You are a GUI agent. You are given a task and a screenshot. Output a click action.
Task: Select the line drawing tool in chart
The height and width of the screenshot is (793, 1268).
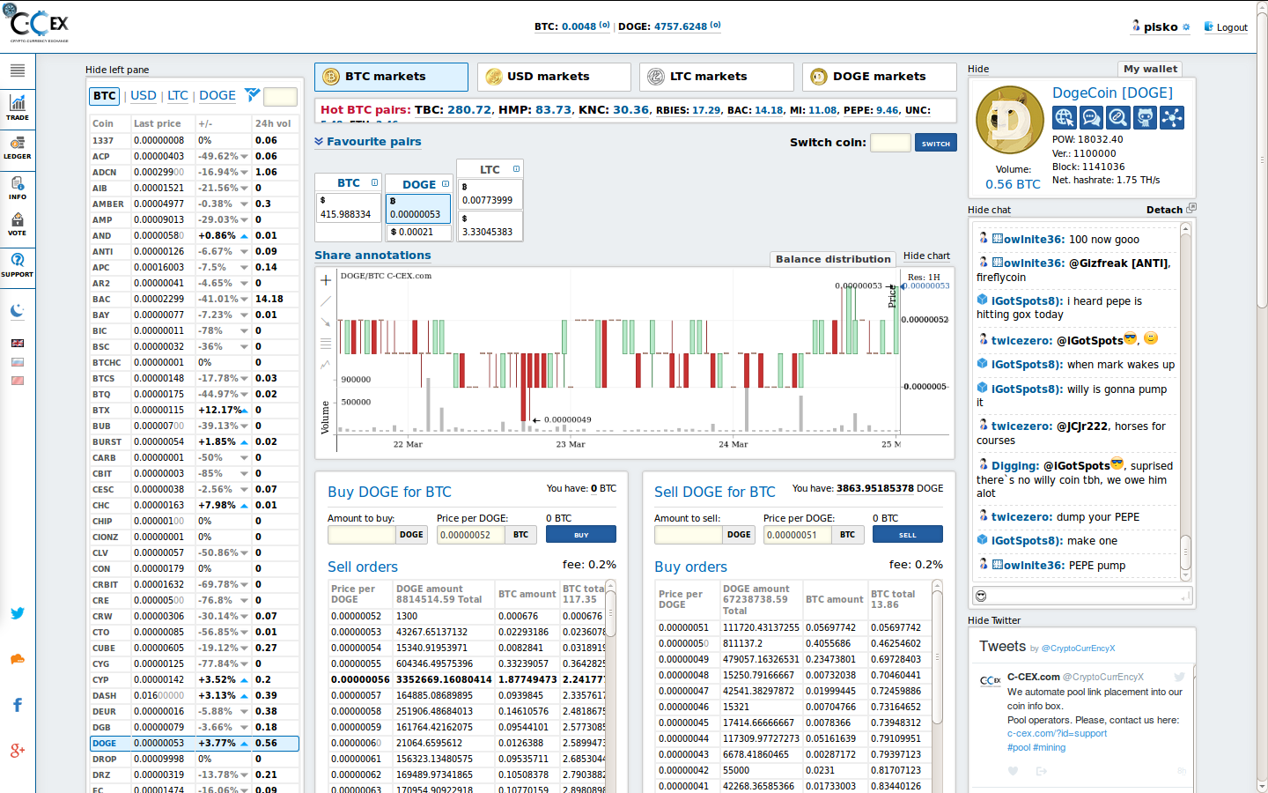[x=326, y=301]
